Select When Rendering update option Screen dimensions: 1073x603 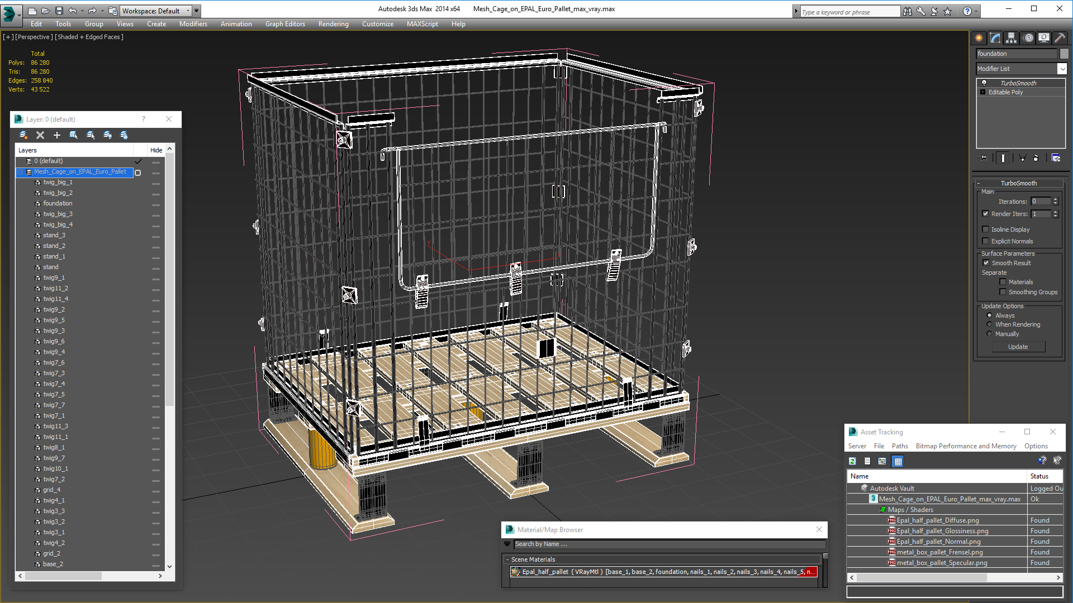click(x=989, y=324)
